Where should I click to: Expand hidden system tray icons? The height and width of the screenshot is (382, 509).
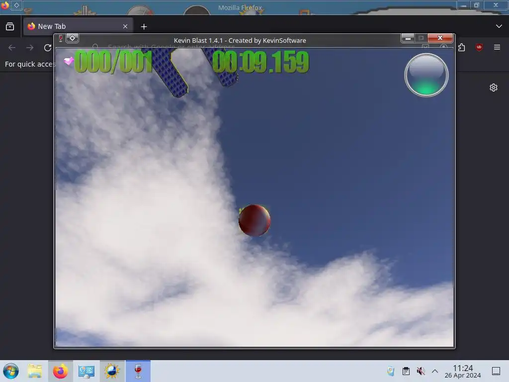(435, 371)
